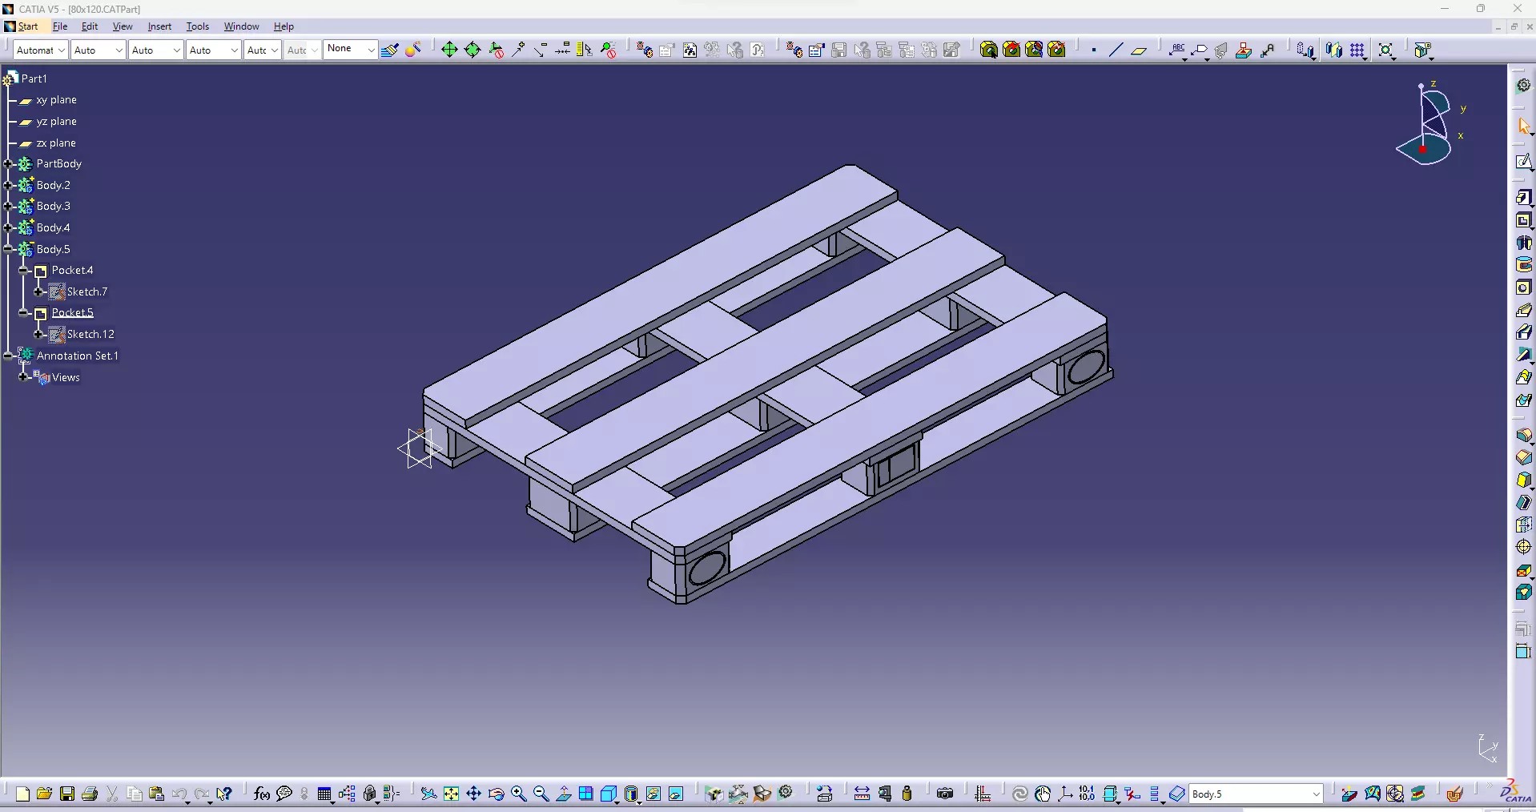Expand the Body.2 tree node
The image size is (1536, 812).
pos(9,185)
